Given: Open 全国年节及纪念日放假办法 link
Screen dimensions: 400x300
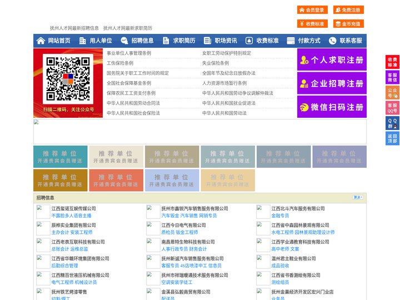Looking at the screenshot, I should pyautogui.click(x=228, y=73).
